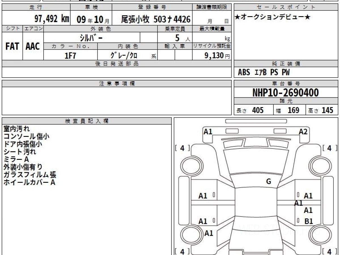This screenshot has height=255, width=340.
Task: Click the A2 damage mark on front bumper
Action: (x=303, y=131)
